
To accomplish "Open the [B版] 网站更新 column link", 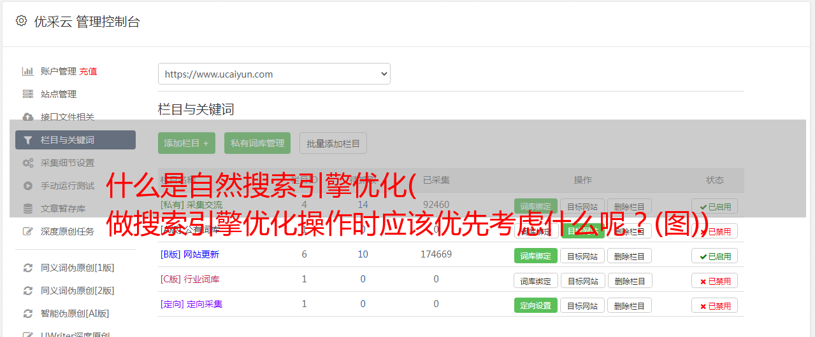I will tap(190, 254).
